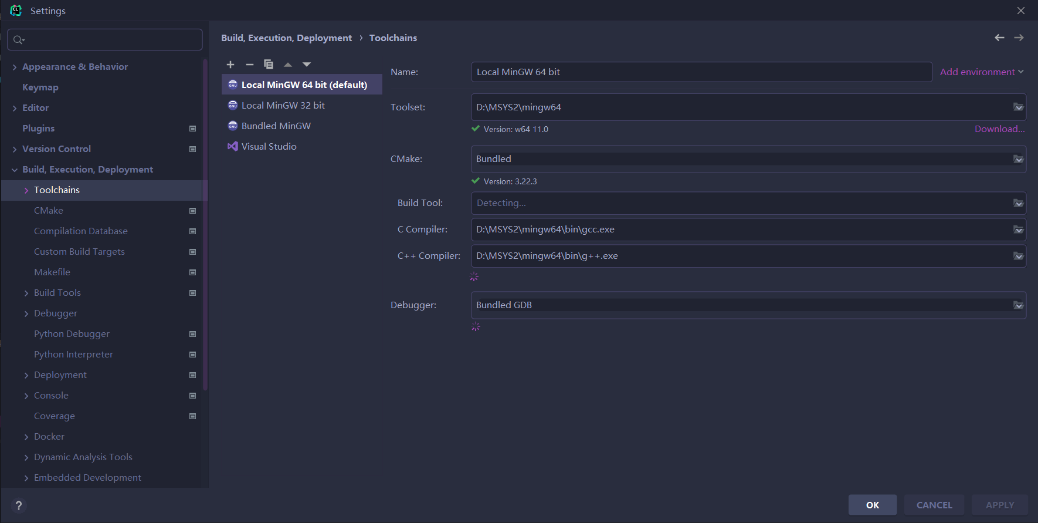This screenshot has width=1038, height=523.
Task: Expand the Deployment node
Action: pyautogui.click(x=26, y=375)
